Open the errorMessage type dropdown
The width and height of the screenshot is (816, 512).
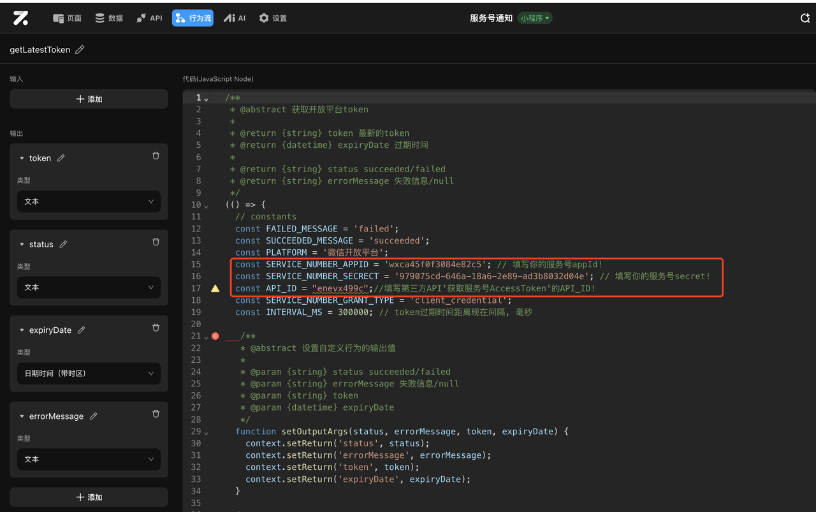pyautogui.click(x=89, y=460)
